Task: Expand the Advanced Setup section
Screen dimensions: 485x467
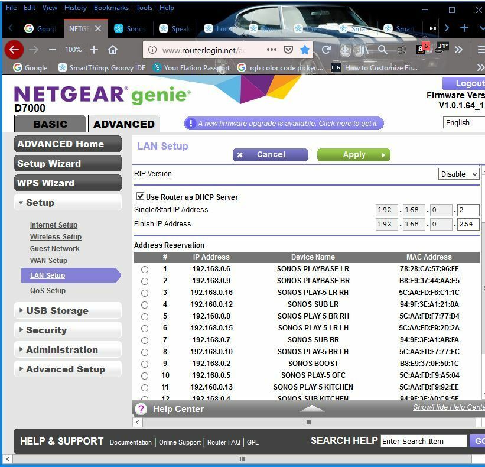Action: (x=68, y=369)
